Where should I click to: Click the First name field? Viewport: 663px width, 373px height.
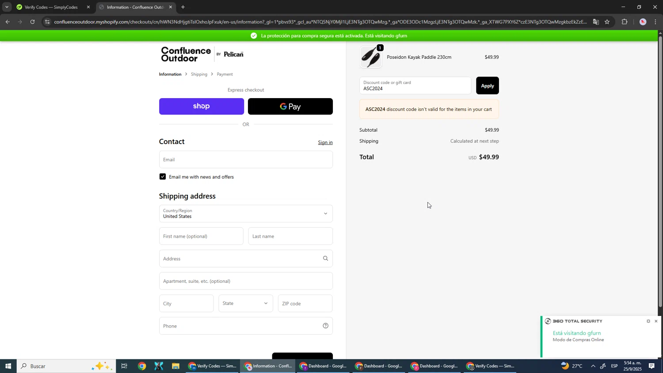[201, 236]
